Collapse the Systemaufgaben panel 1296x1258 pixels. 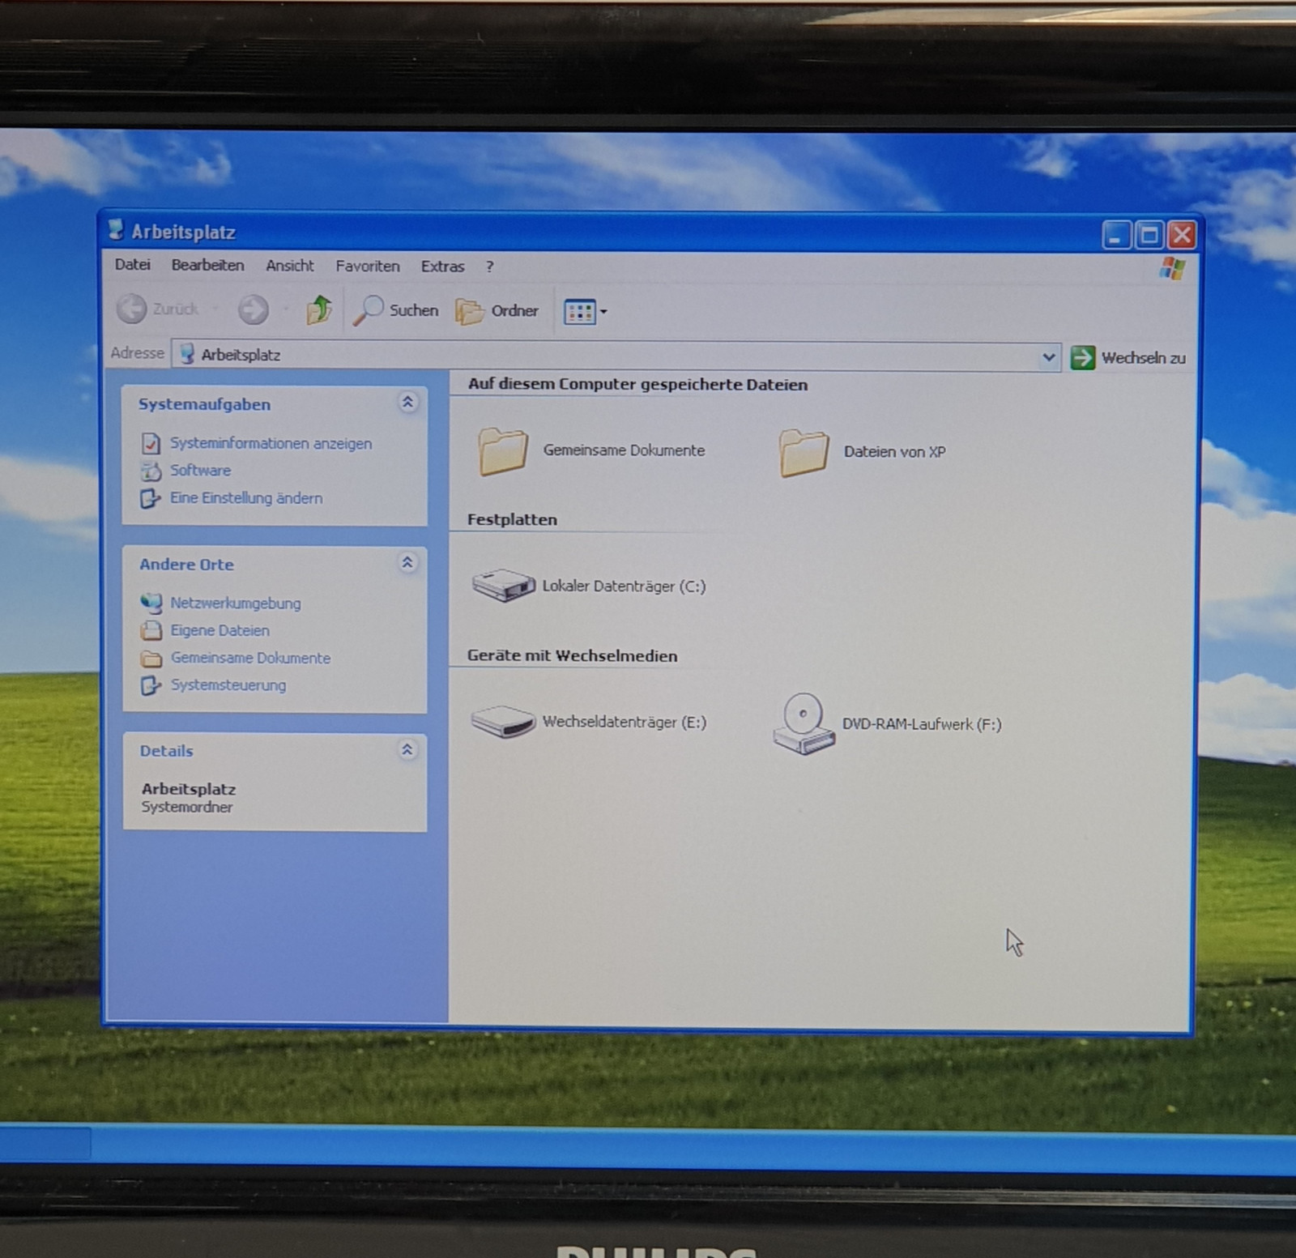coord(407,403)
